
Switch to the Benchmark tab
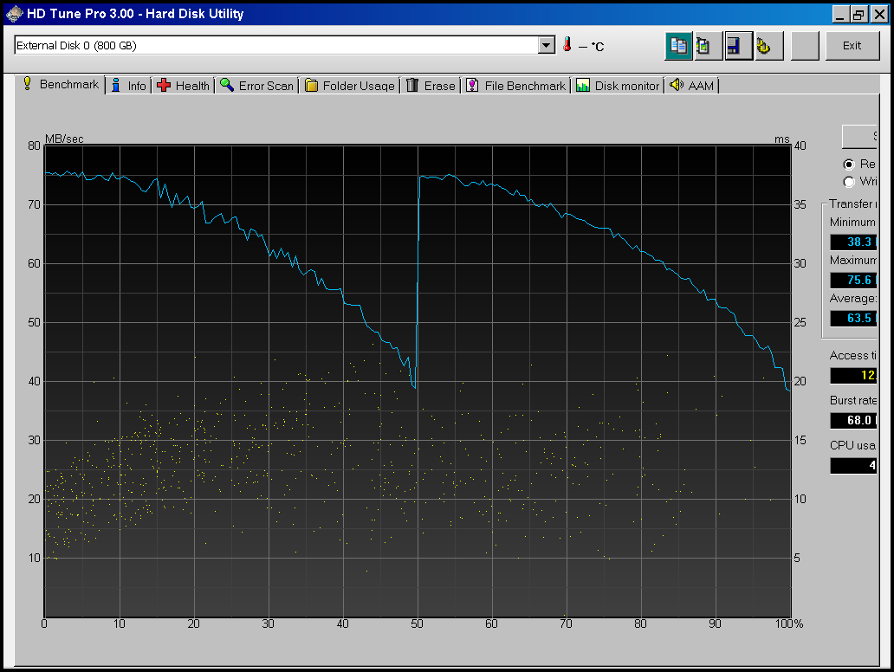[61, 84]
